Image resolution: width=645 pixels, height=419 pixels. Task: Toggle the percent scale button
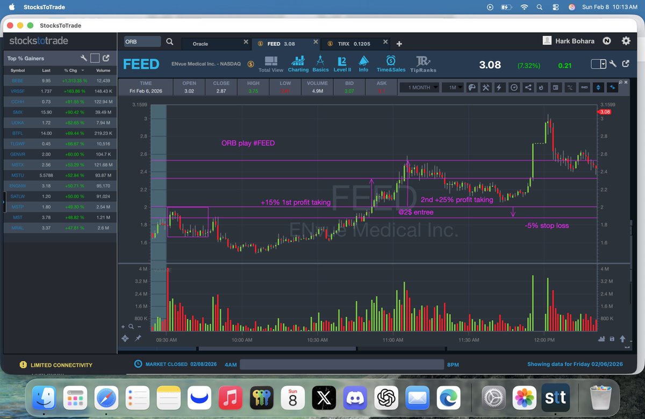[x=570, y=87]
